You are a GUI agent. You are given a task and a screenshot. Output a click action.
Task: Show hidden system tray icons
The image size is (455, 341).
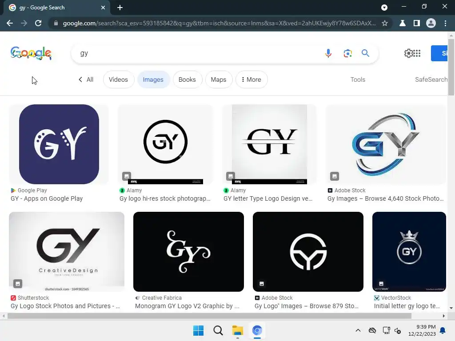[358, 330]
